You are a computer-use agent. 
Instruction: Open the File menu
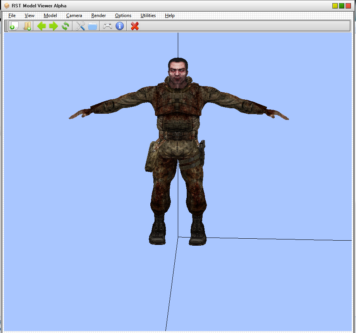pyautogui.click(x=12, y=16)
